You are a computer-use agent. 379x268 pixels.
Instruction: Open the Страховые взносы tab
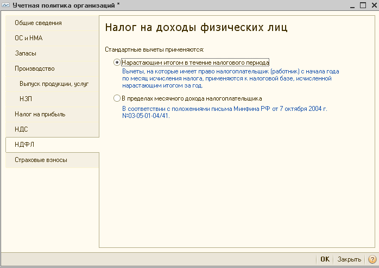[52, 160]
